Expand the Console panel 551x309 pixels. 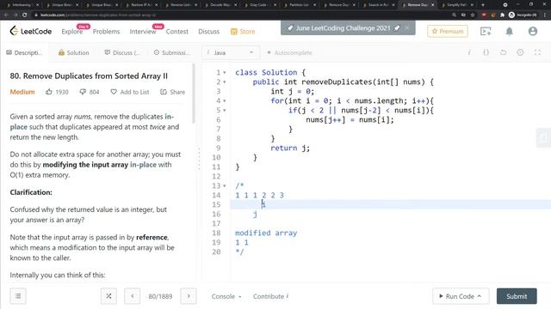click(x=226, y=296)
